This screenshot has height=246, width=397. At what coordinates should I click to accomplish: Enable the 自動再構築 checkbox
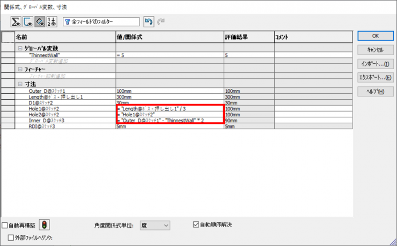point(5,225)
